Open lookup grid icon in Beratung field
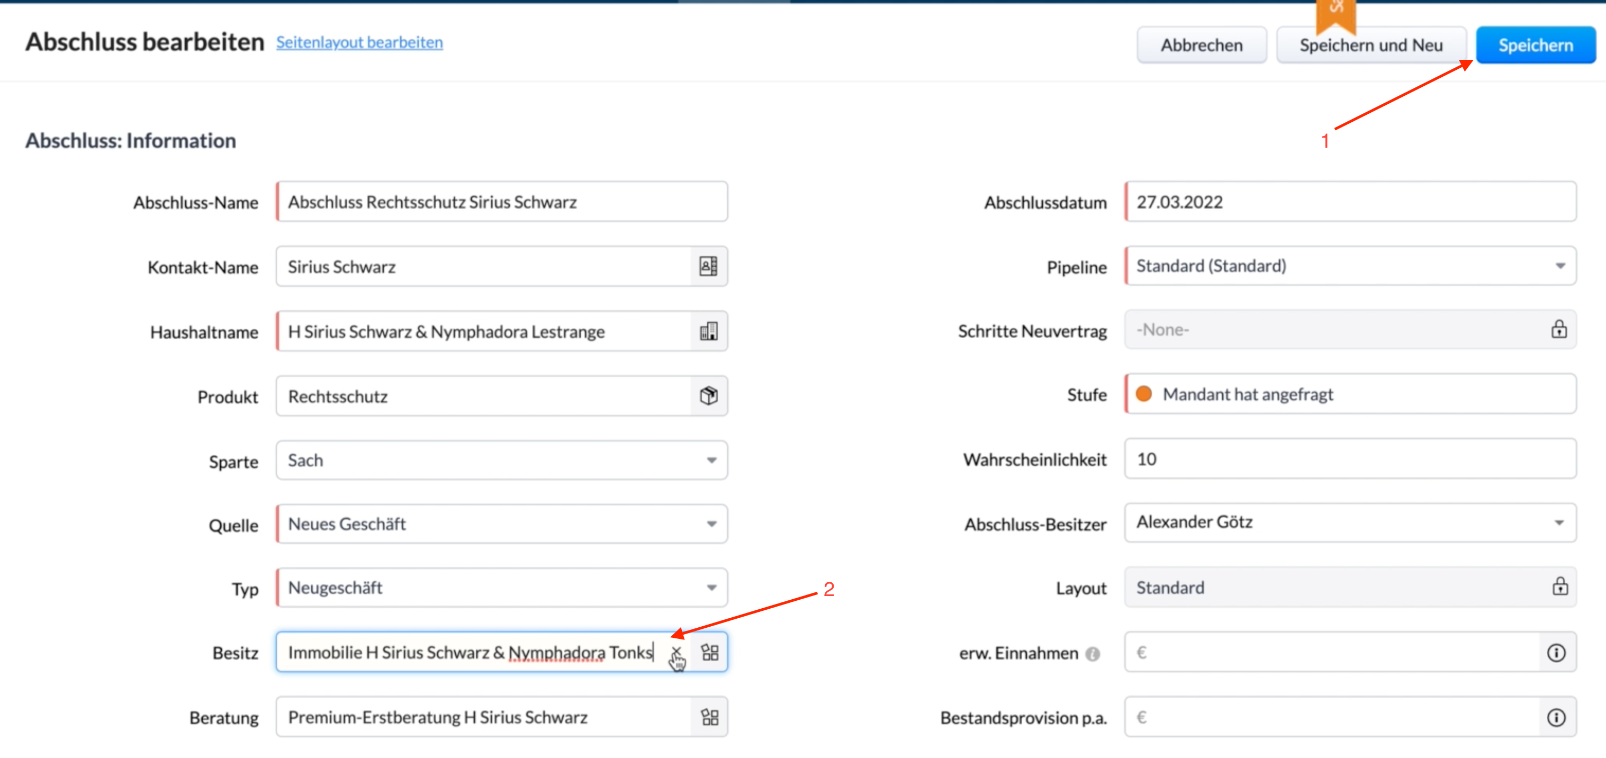This screenshot has width=1606, height=758. pos(709,717)
